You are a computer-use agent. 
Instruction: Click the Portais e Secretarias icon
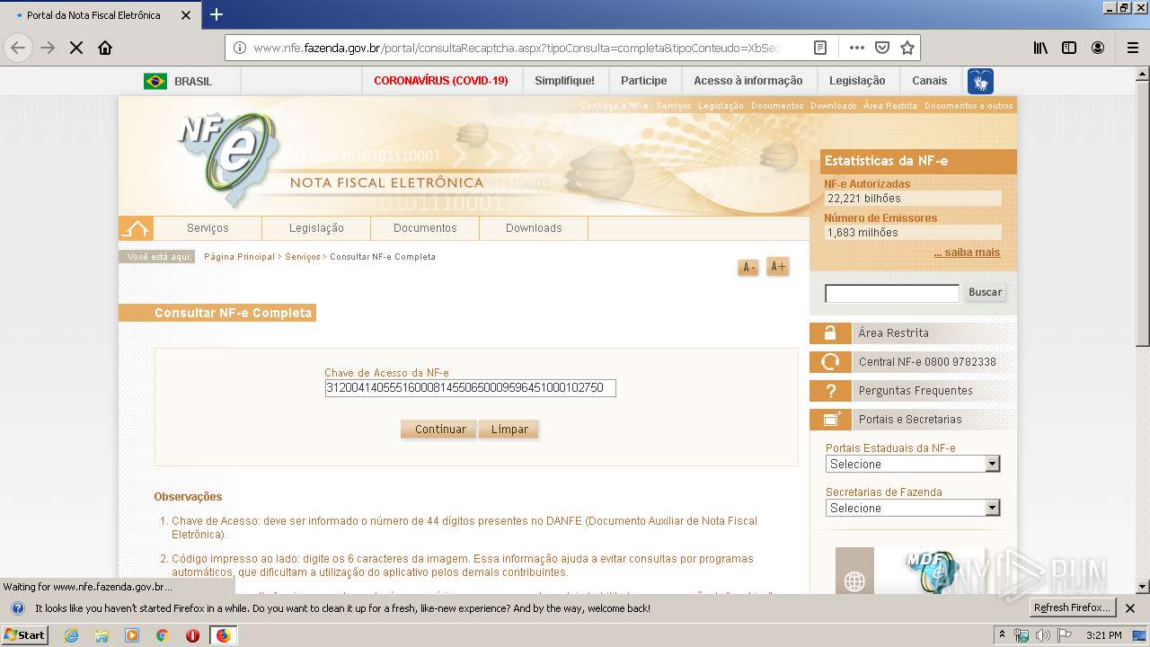pyautogui.click(x=830, y=420)
